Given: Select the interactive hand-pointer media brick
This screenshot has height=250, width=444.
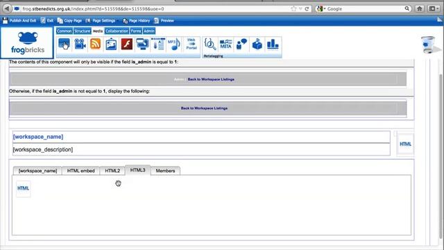Looking at the screenshot, I should click(x=65, y=44).
